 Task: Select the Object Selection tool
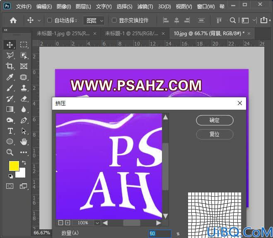coord(24,55)
